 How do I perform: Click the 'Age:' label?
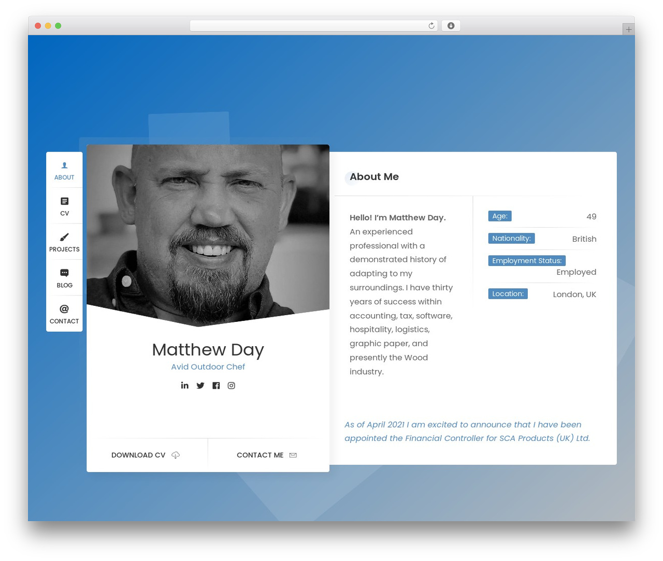500,216
